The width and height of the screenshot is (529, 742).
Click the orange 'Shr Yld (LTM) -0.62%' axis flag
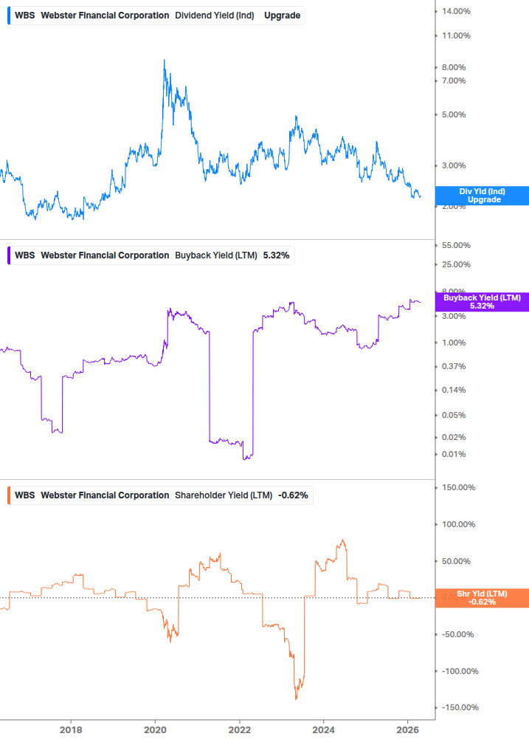tap(481, 598)
